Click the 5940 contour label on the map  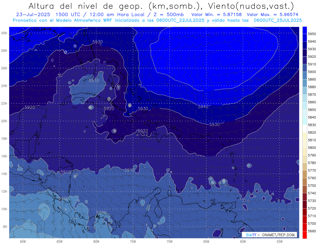tap(203, 107)
